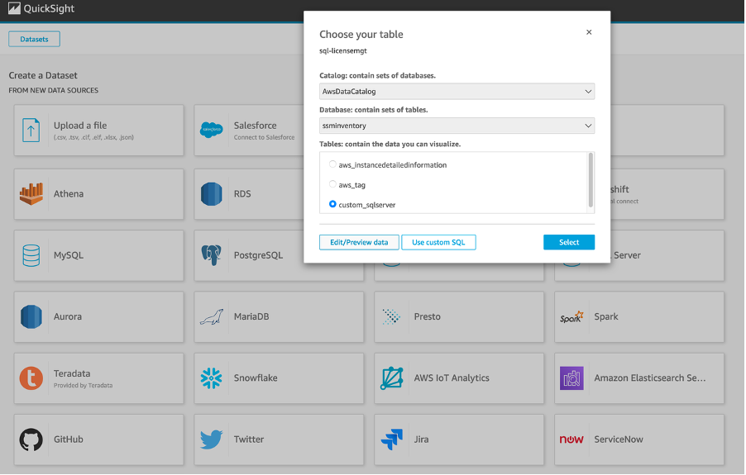746x475 pixels.
Task: Click the Spark logo icon
Action: [571, 317]
